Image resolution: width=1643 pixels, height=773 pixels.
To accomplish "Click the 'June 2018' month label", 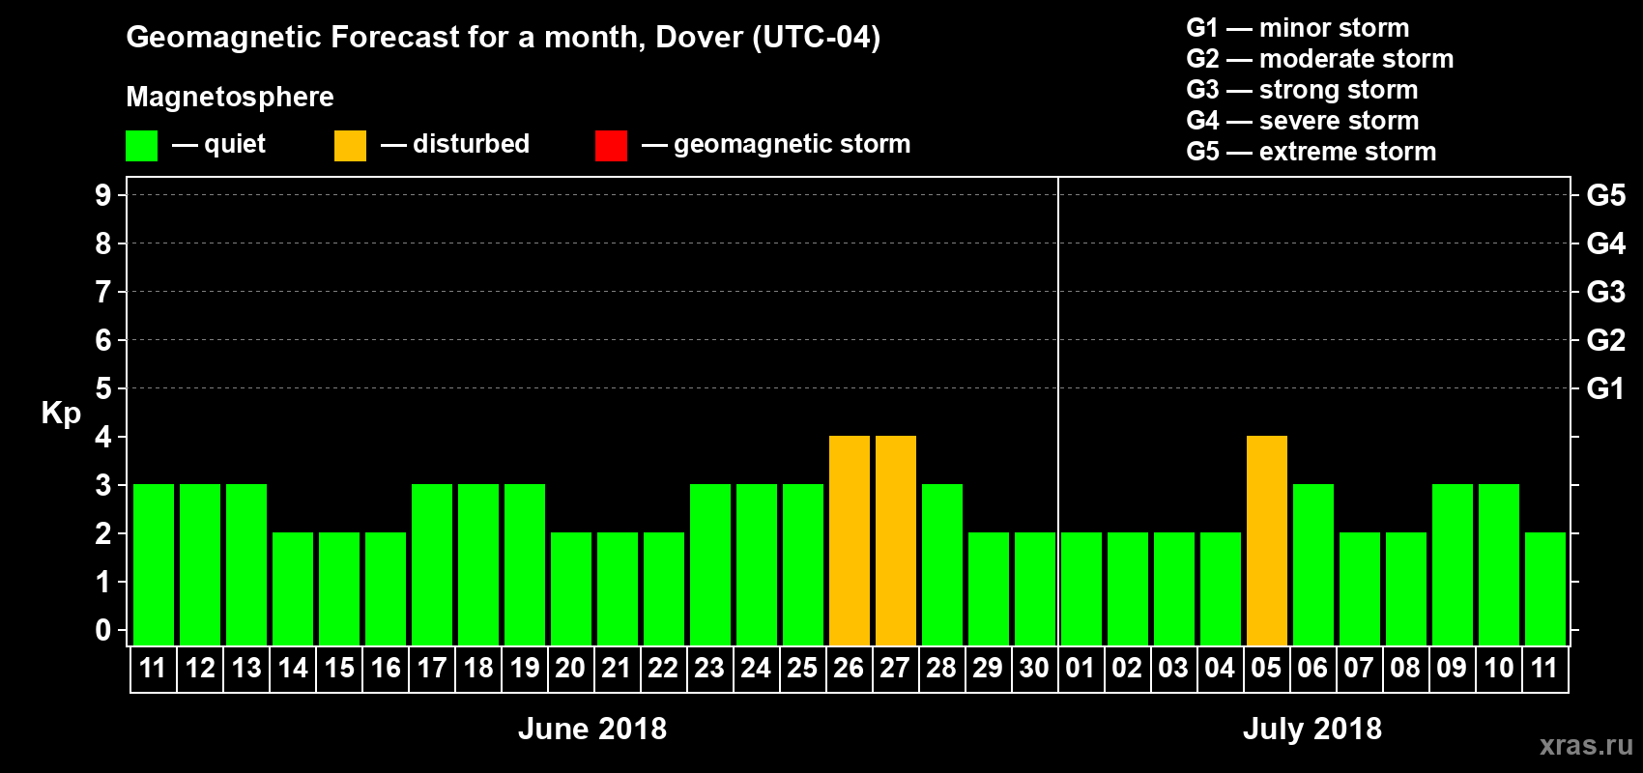I will pos(592,729).
